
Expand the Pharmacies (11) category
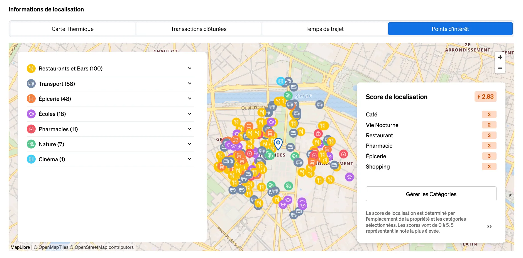(x=190, y=129)
